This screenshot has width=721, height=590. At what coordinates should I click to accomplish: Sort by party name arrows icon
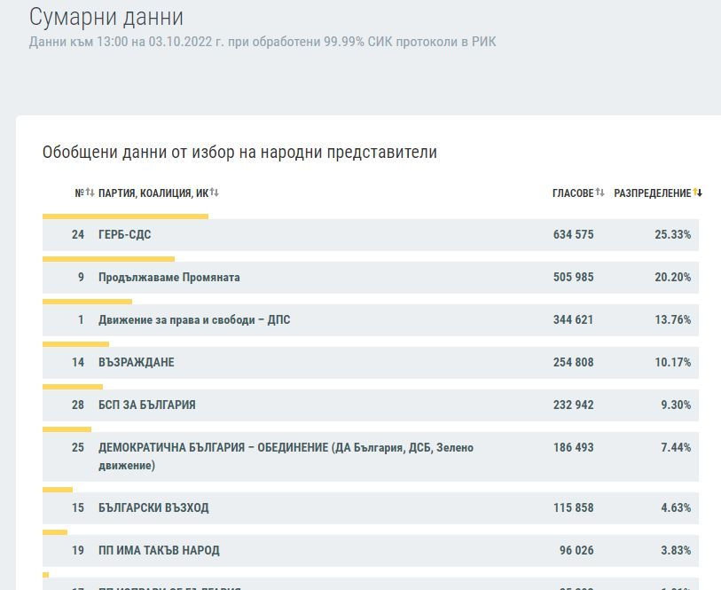click(x=215, y=193)
